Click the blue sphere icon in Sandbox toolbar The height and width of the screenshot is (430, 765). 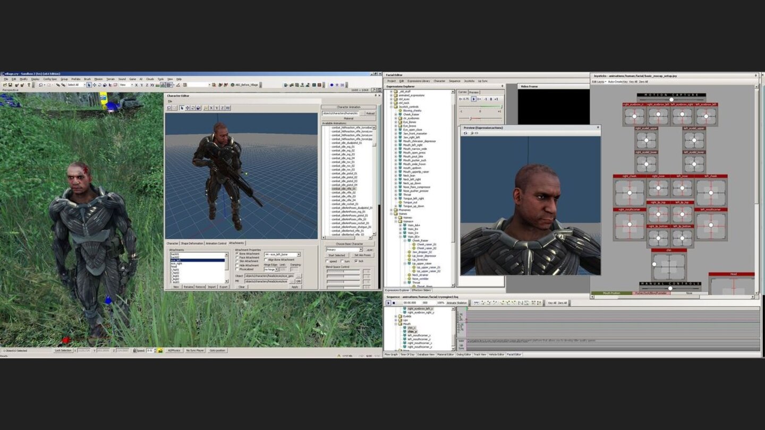[331, 85]
